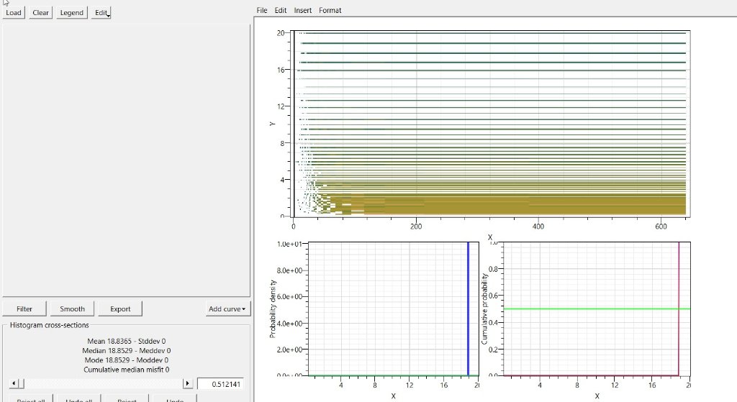Click the Load button

[14, 12]
